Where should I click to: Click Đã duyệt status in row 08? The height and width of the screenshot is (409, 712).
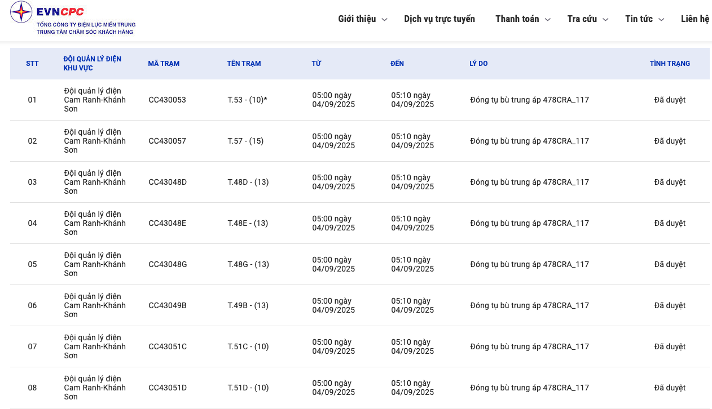pyautogui.click(x=670, y=388)
